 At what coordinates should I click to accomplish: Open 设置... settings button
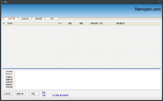pos(34,94)
